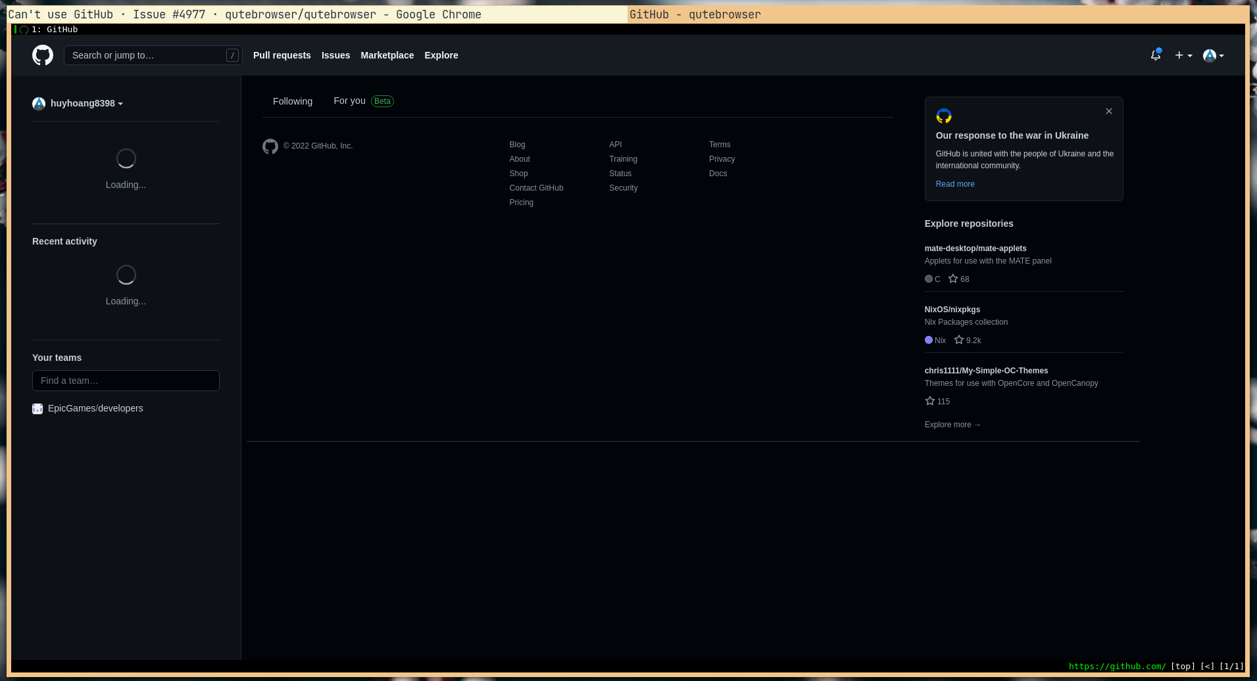The image size is (1257, 681).
Task: Click the https://github.com/ status bar URL
Action: point(1117,667)
